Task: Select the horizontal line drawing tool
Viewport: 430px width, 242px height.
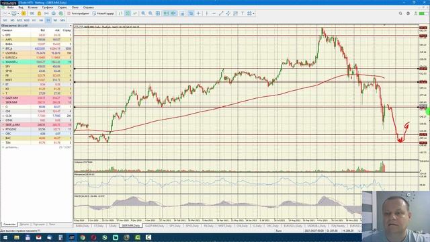Action: (x=214, y=13)
